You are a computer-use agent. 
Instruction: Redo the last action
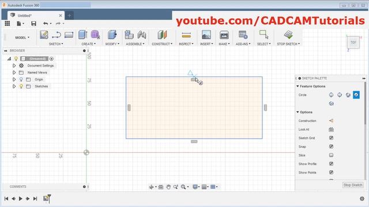pyautogui.click(x=58, y=23)
